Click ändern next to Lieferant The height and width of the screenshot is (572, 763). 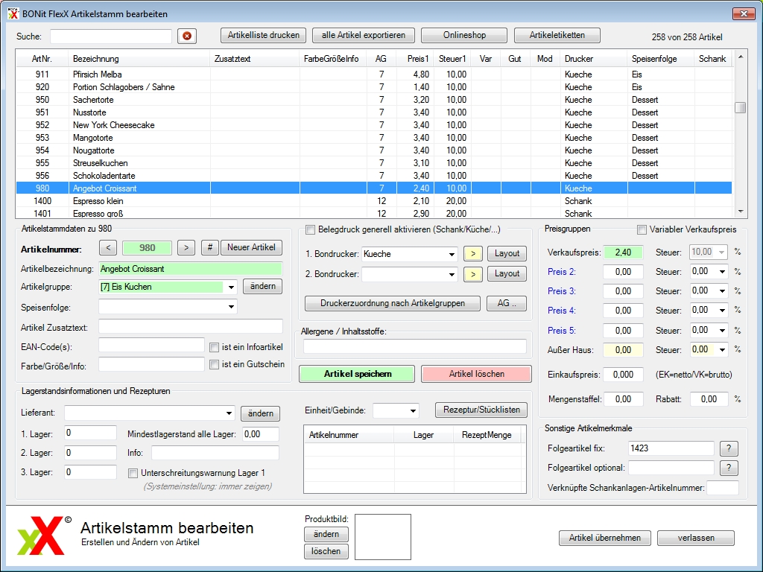[x=260, y=413]
